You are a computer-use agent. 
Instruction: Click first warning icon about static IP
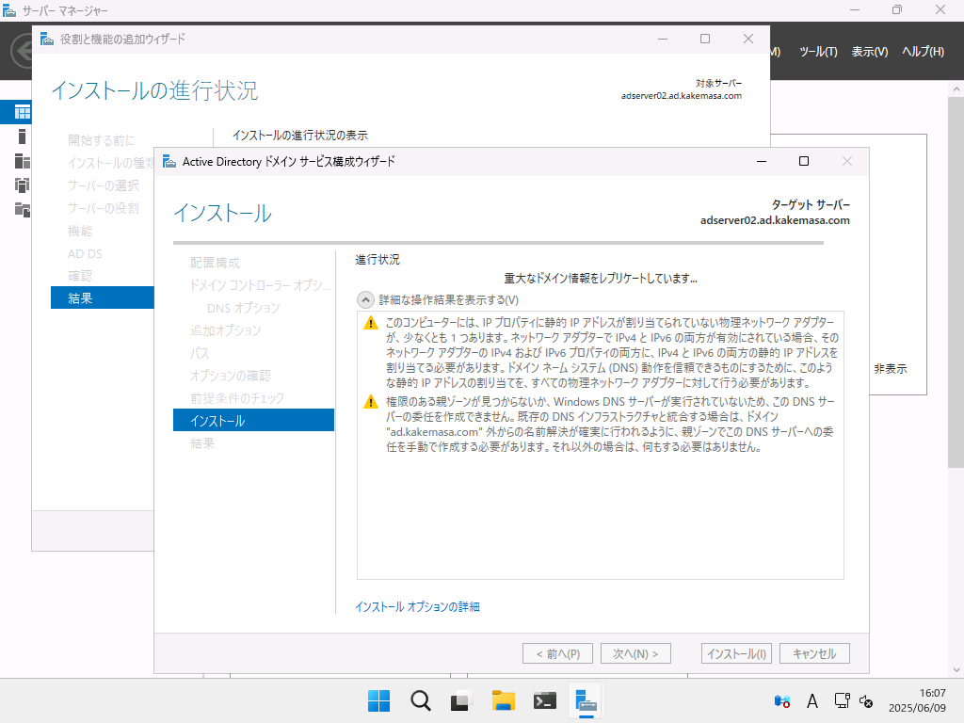click(371, 323)
